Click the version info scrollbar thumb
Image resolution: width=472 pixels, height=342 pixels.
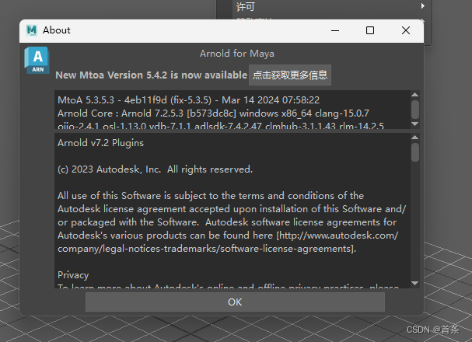(414, 109)
